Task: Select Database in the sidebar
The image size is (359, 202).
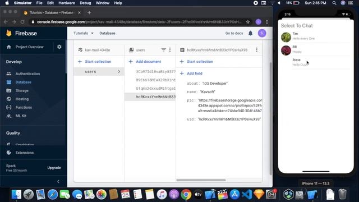Action: tap(24, 82)
